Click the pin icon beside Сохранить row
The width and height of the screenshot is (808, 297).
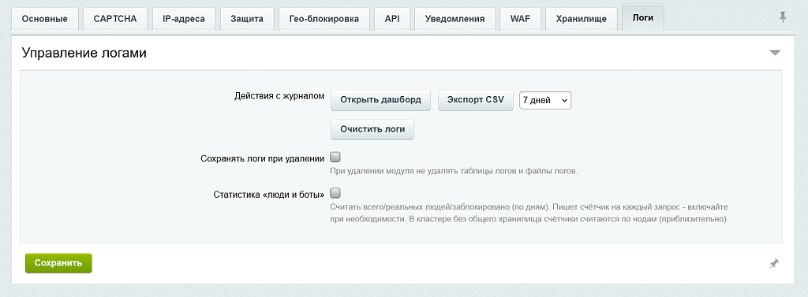click(x=773, y=264)
